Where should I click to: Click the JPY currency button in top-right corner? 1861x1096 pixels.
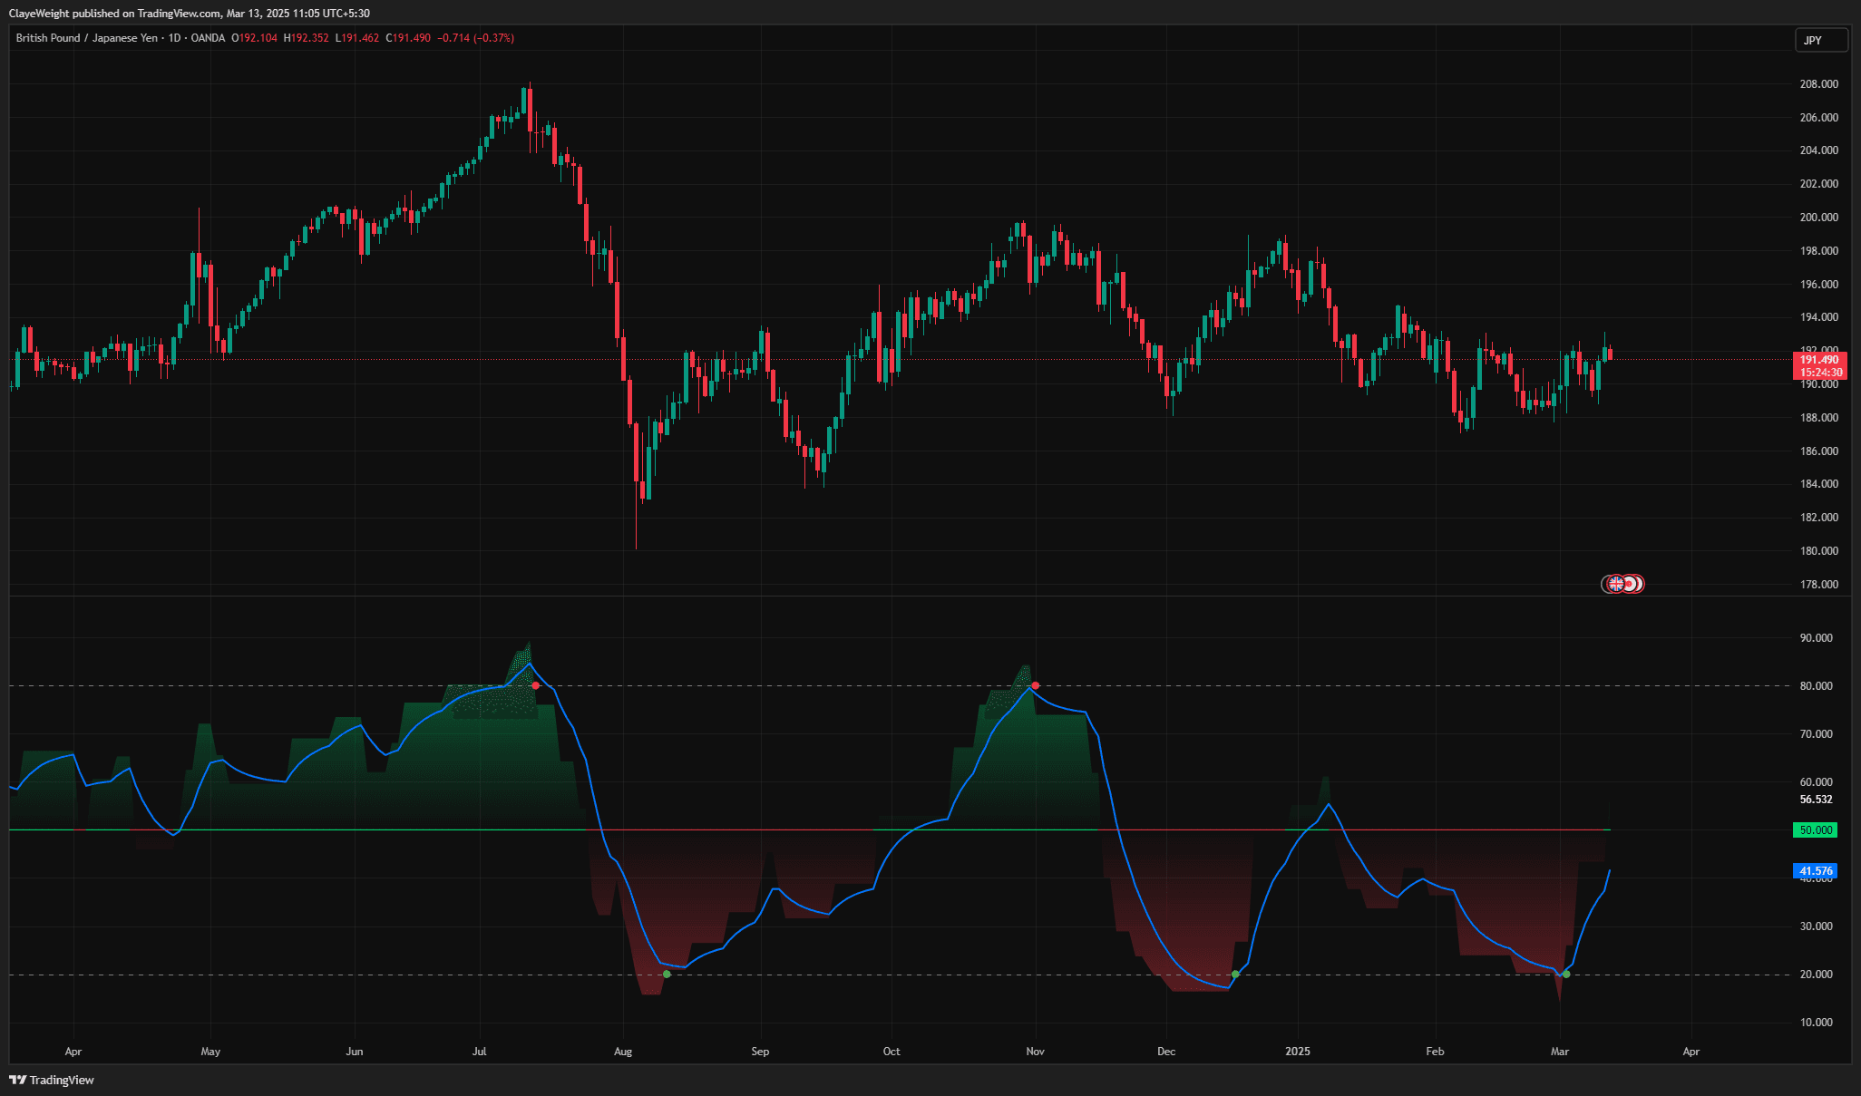[x=1819, y=39]
